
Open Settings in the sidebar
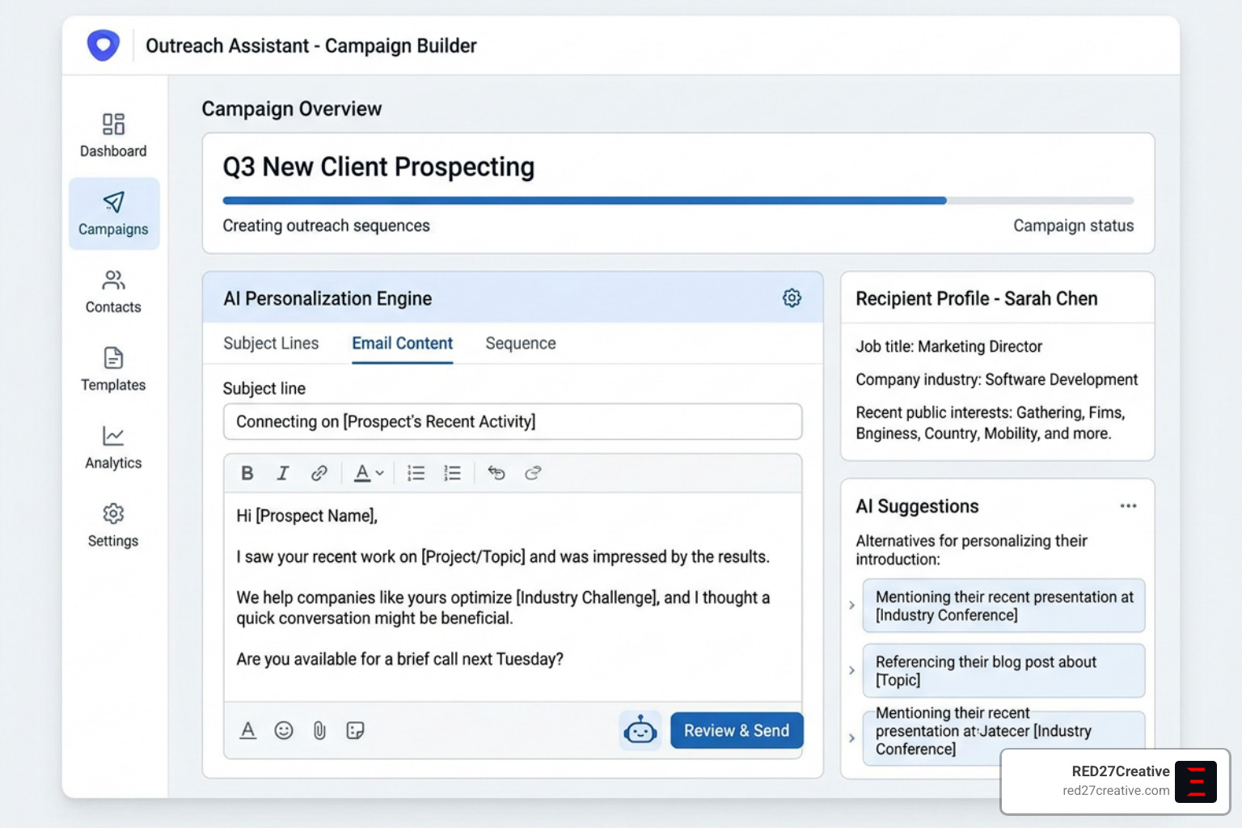pos(113,526)
